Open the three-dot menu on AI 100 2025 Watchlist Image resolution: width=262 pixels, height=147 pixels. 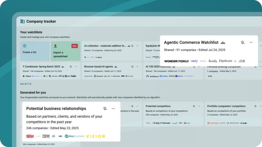(199, 67)
